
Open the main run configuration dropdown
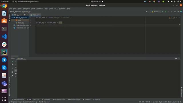pyautogui.click(x=156, y=11)
